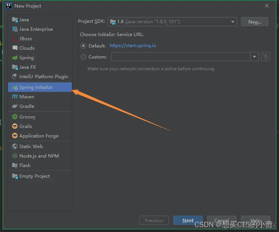The height and width of the screenshot is (232, 279).
Task: Select Gradle project type
Action: (x=40, y=106)
